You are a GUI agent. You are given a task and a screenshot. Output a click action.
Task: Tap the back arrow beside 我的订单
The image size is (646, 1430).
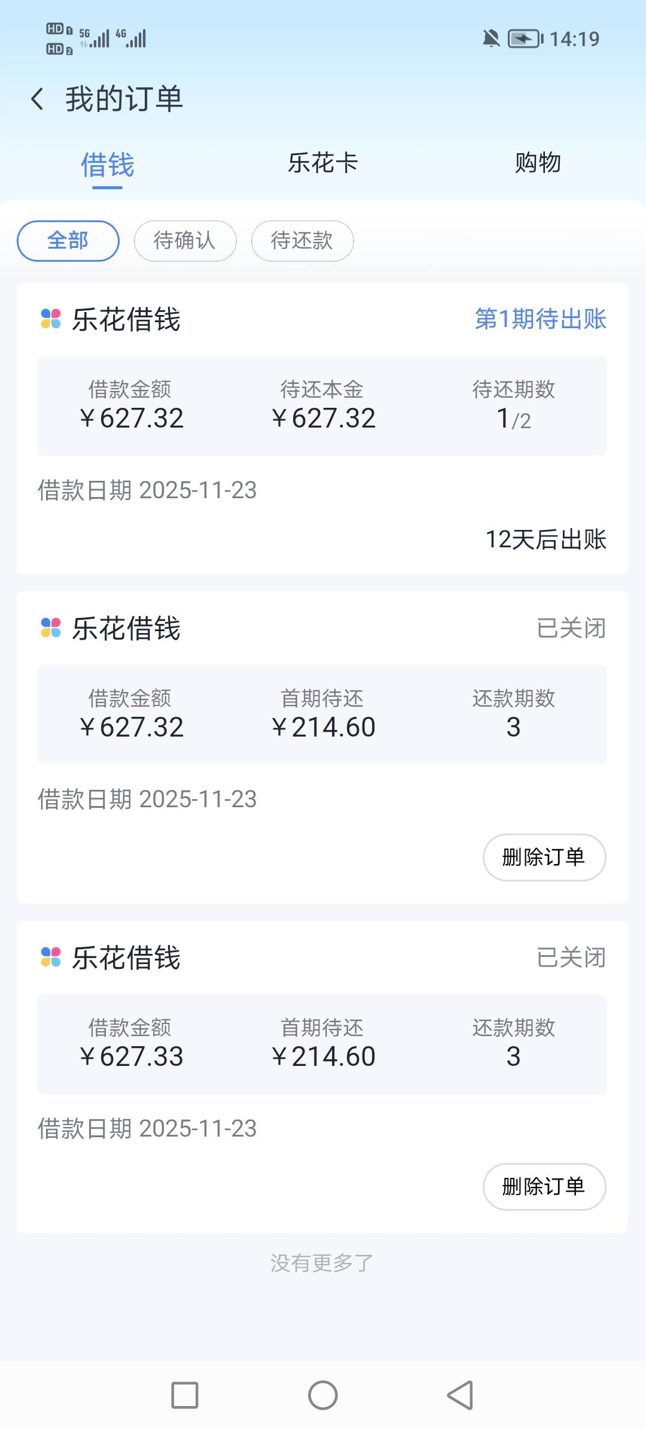[x=37, y=99]
